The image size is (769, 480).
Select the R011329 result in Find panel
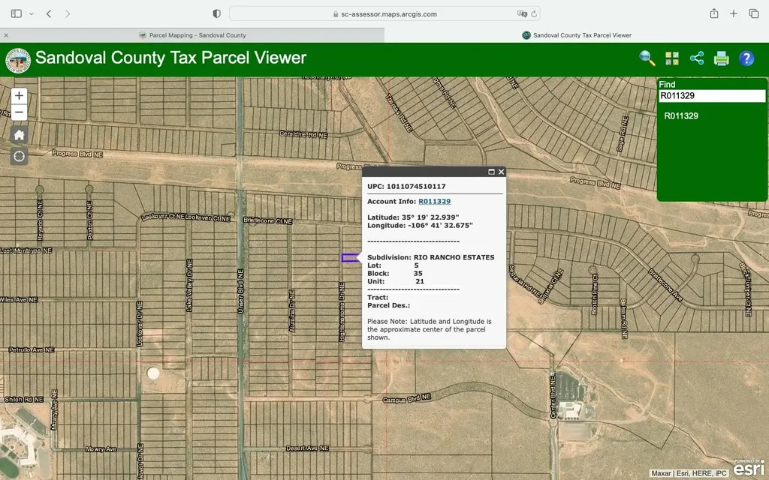(681, 116)
